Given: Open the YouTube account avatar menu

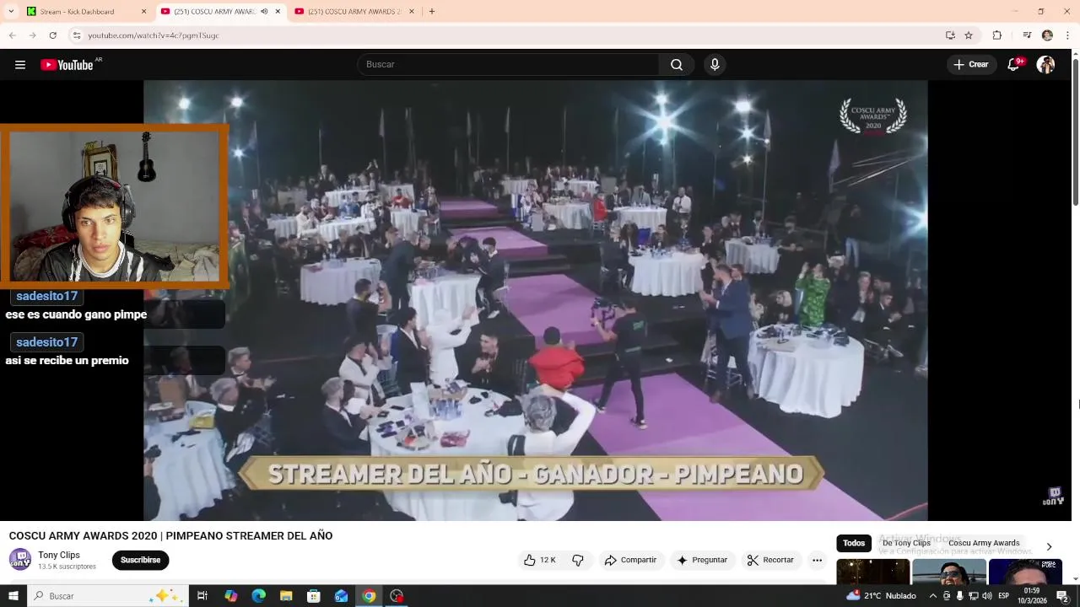Looking at the screenshot, I should coord(1045,65).
